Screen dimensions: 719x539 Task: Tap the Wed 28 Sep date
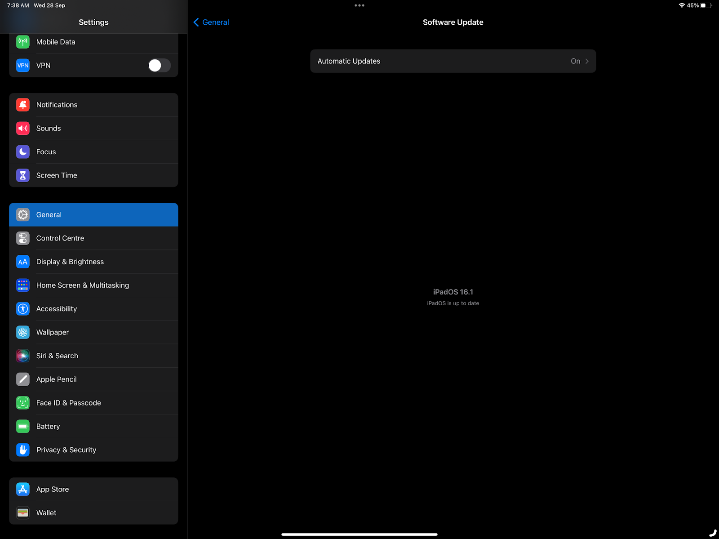pyautogui.click(x=49, y=5)
